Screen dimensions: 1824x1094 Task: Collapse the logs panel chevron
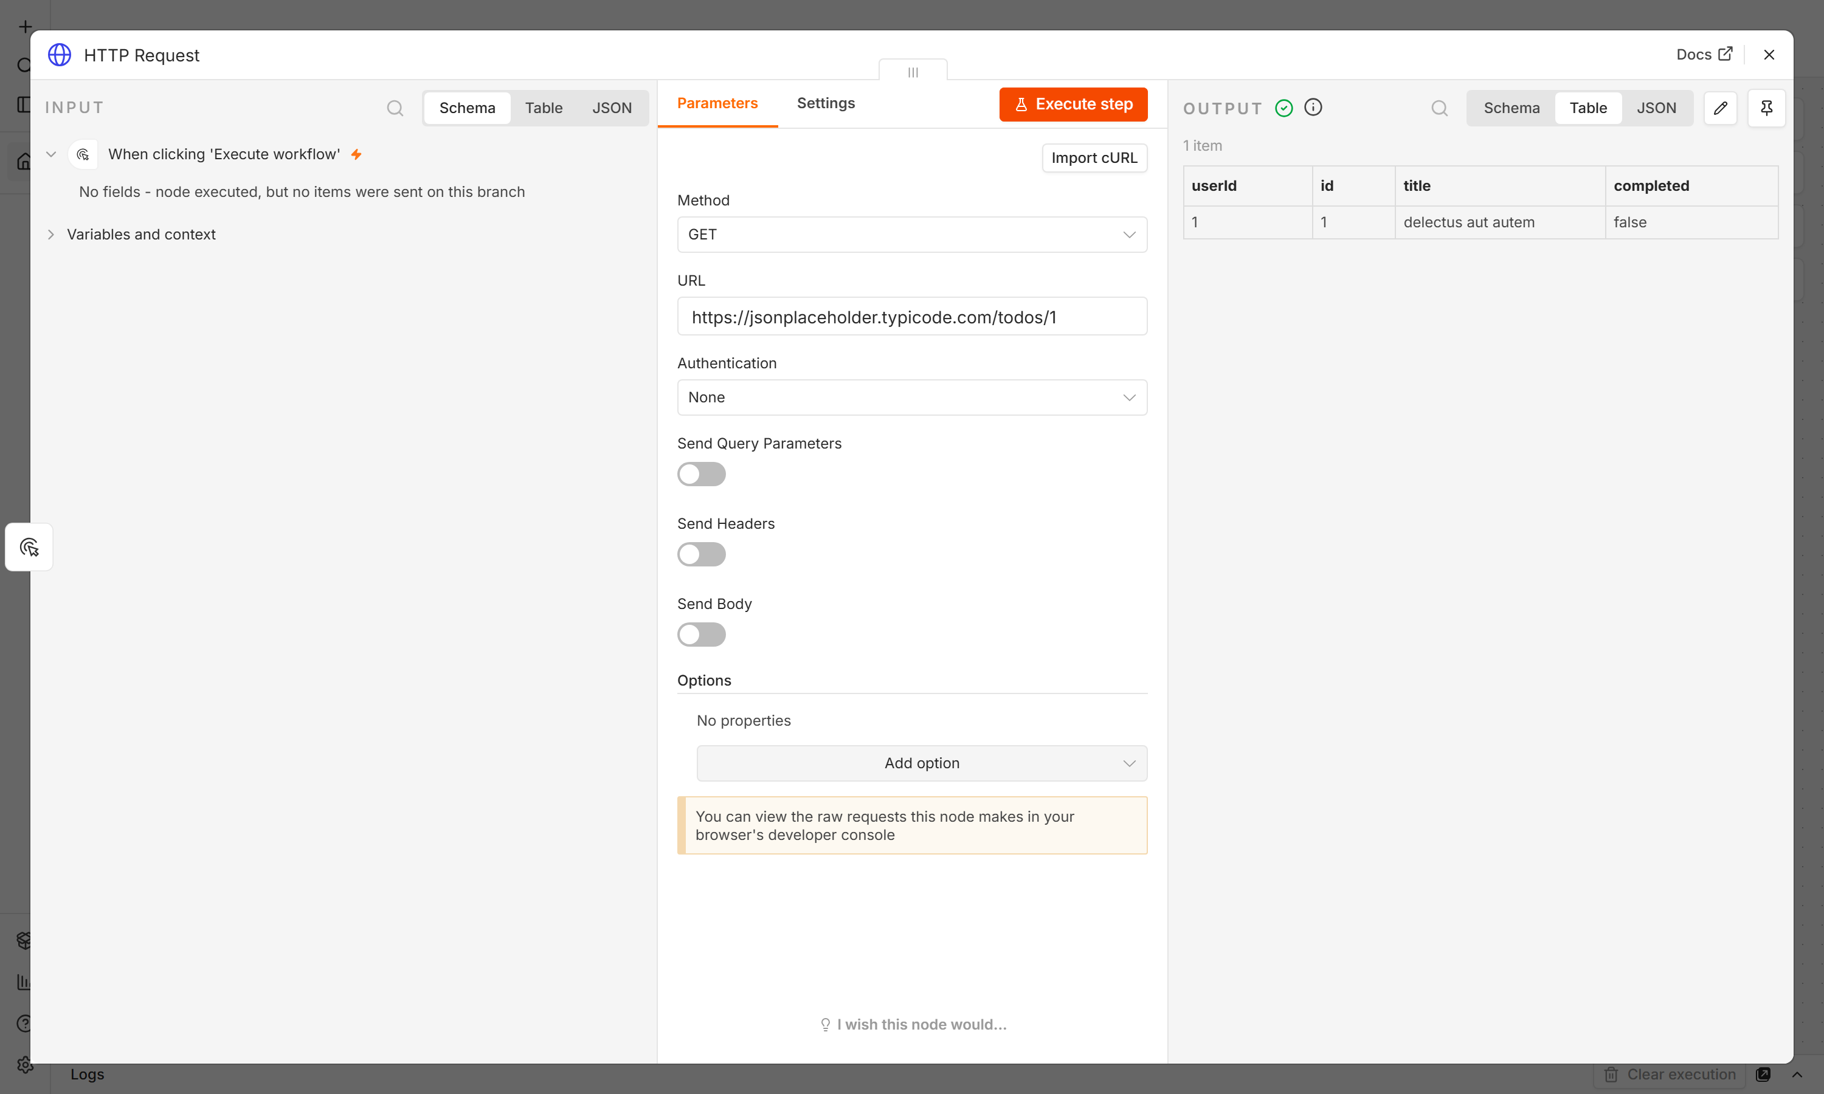click(1797, 1074)
